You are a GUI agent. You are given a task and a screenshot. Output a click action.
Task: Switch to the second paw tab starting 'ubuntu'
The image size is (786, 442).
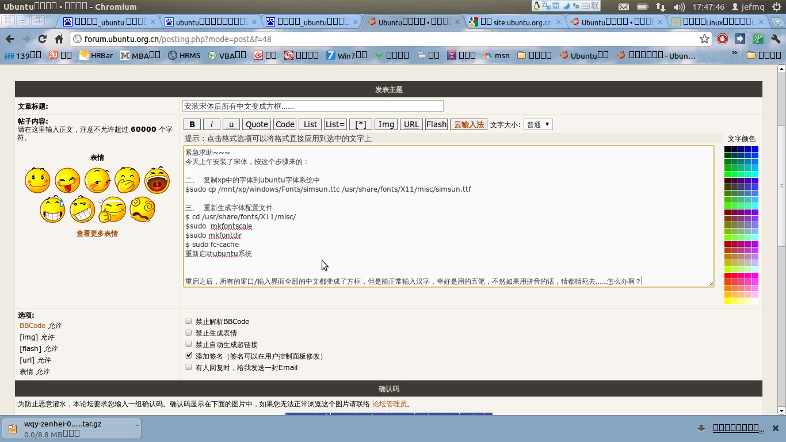tap(211, 22)
